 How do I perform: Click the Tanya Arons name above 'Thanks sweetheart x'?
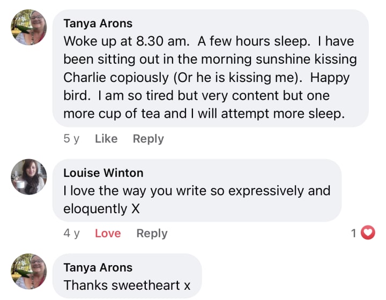pos(98,267)
